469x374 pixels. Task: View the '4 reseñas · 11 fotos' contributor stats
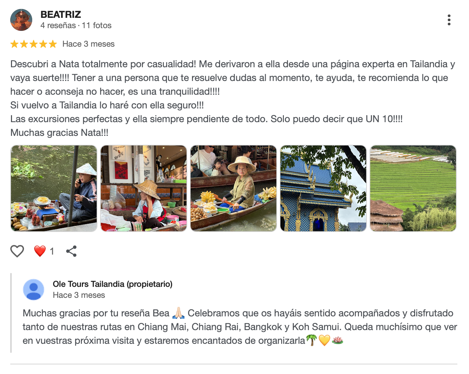click(x=76, y=25)
